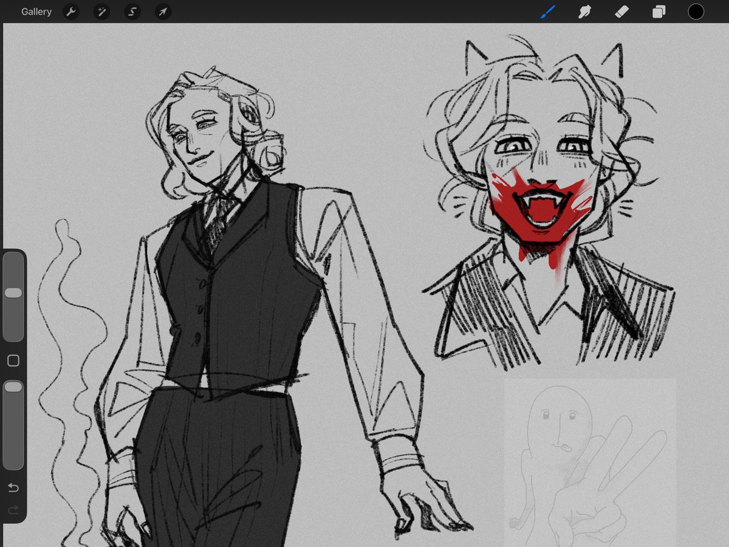Open the color picker from the black swatch

696,12
